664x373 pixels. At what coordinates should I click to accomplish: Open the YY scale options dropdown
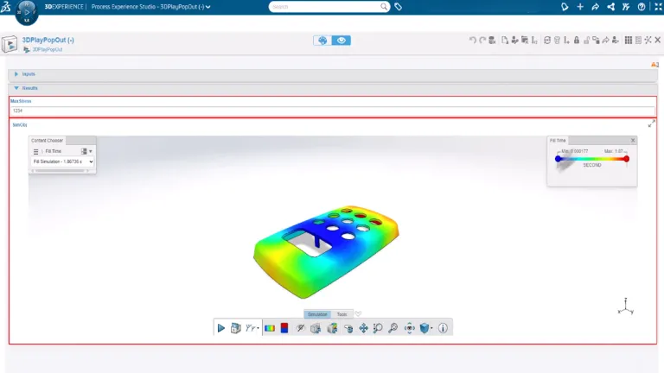[x=252, y=328]
